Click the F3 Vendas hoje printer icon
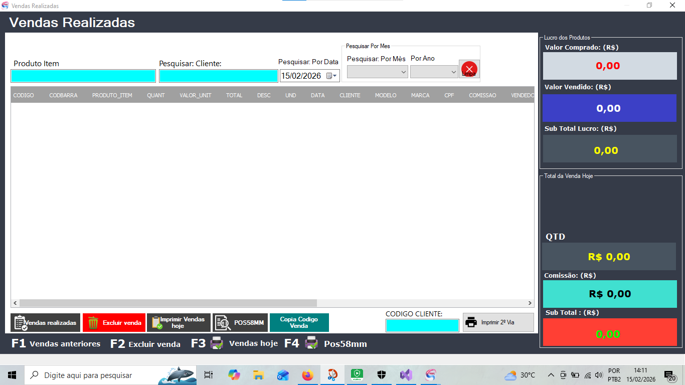 point(217,343)
